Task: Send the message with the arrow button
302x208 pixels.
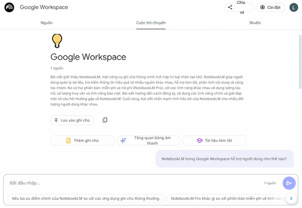Action: pos(289,183)
